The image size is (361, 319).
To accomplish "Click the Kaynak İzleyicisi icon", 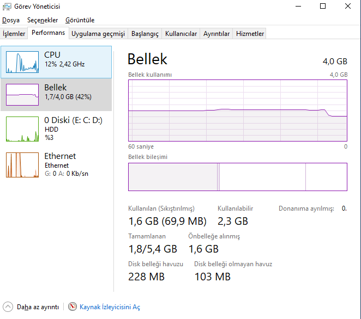I will [73, 307].
